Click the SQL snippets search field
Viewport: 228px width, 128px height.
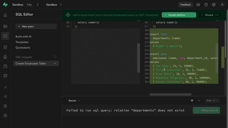[36, 57]
